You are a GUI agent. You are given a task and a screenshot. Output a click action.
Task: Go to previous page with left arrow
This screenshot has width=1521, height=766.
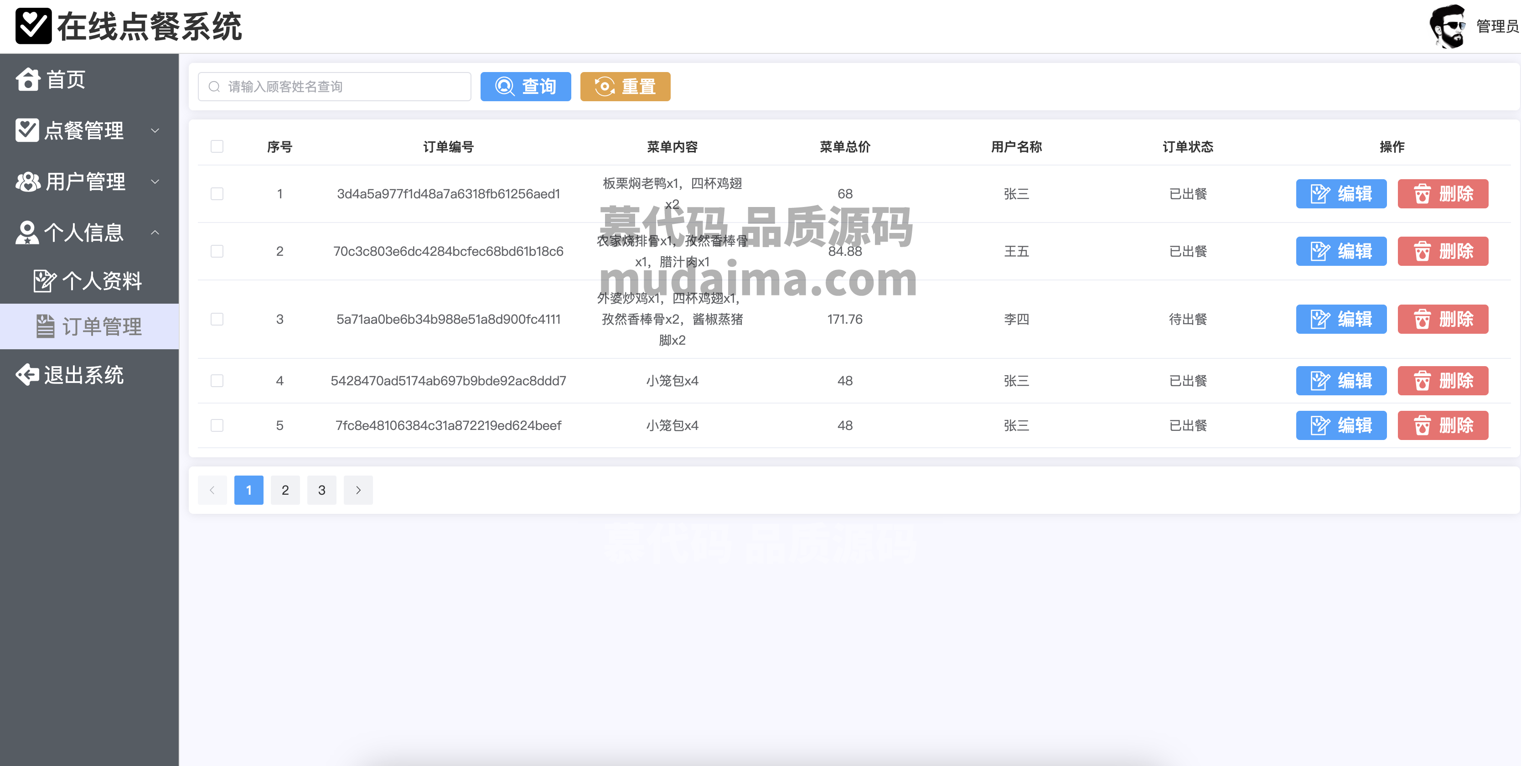click(212, 490)
